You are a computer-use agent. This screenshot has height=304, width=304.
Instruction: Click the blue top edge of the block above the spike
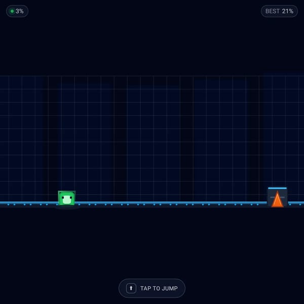277,188
